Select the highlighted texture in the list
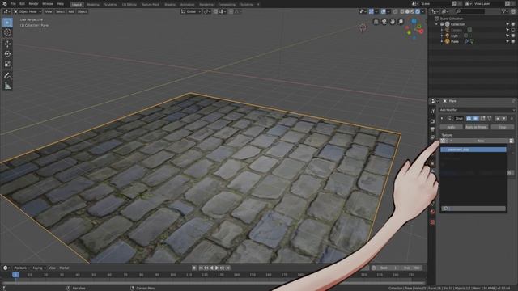 point(473,150)
